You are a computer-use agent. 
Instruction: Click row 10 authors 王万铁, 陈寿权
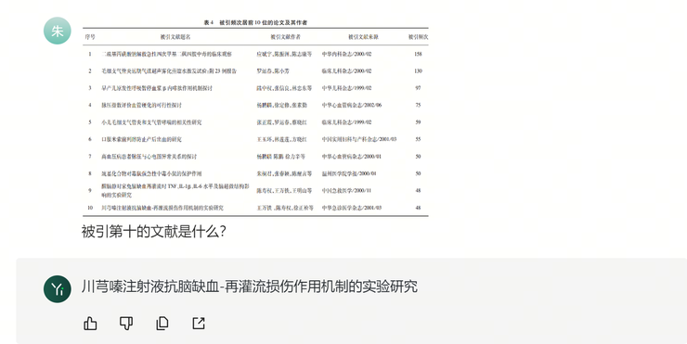285,208
